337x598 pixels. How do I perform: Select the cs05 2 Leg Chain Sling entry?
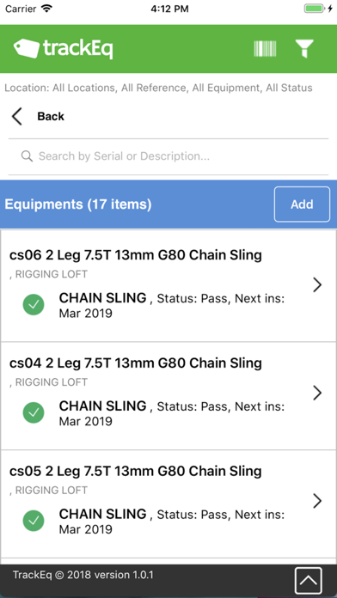(168, 503)
